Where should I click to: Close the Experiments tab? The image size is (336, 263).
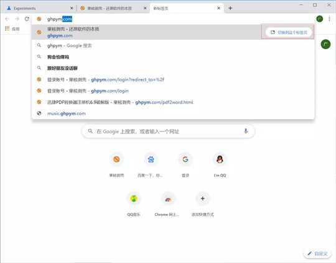[72, 8]
